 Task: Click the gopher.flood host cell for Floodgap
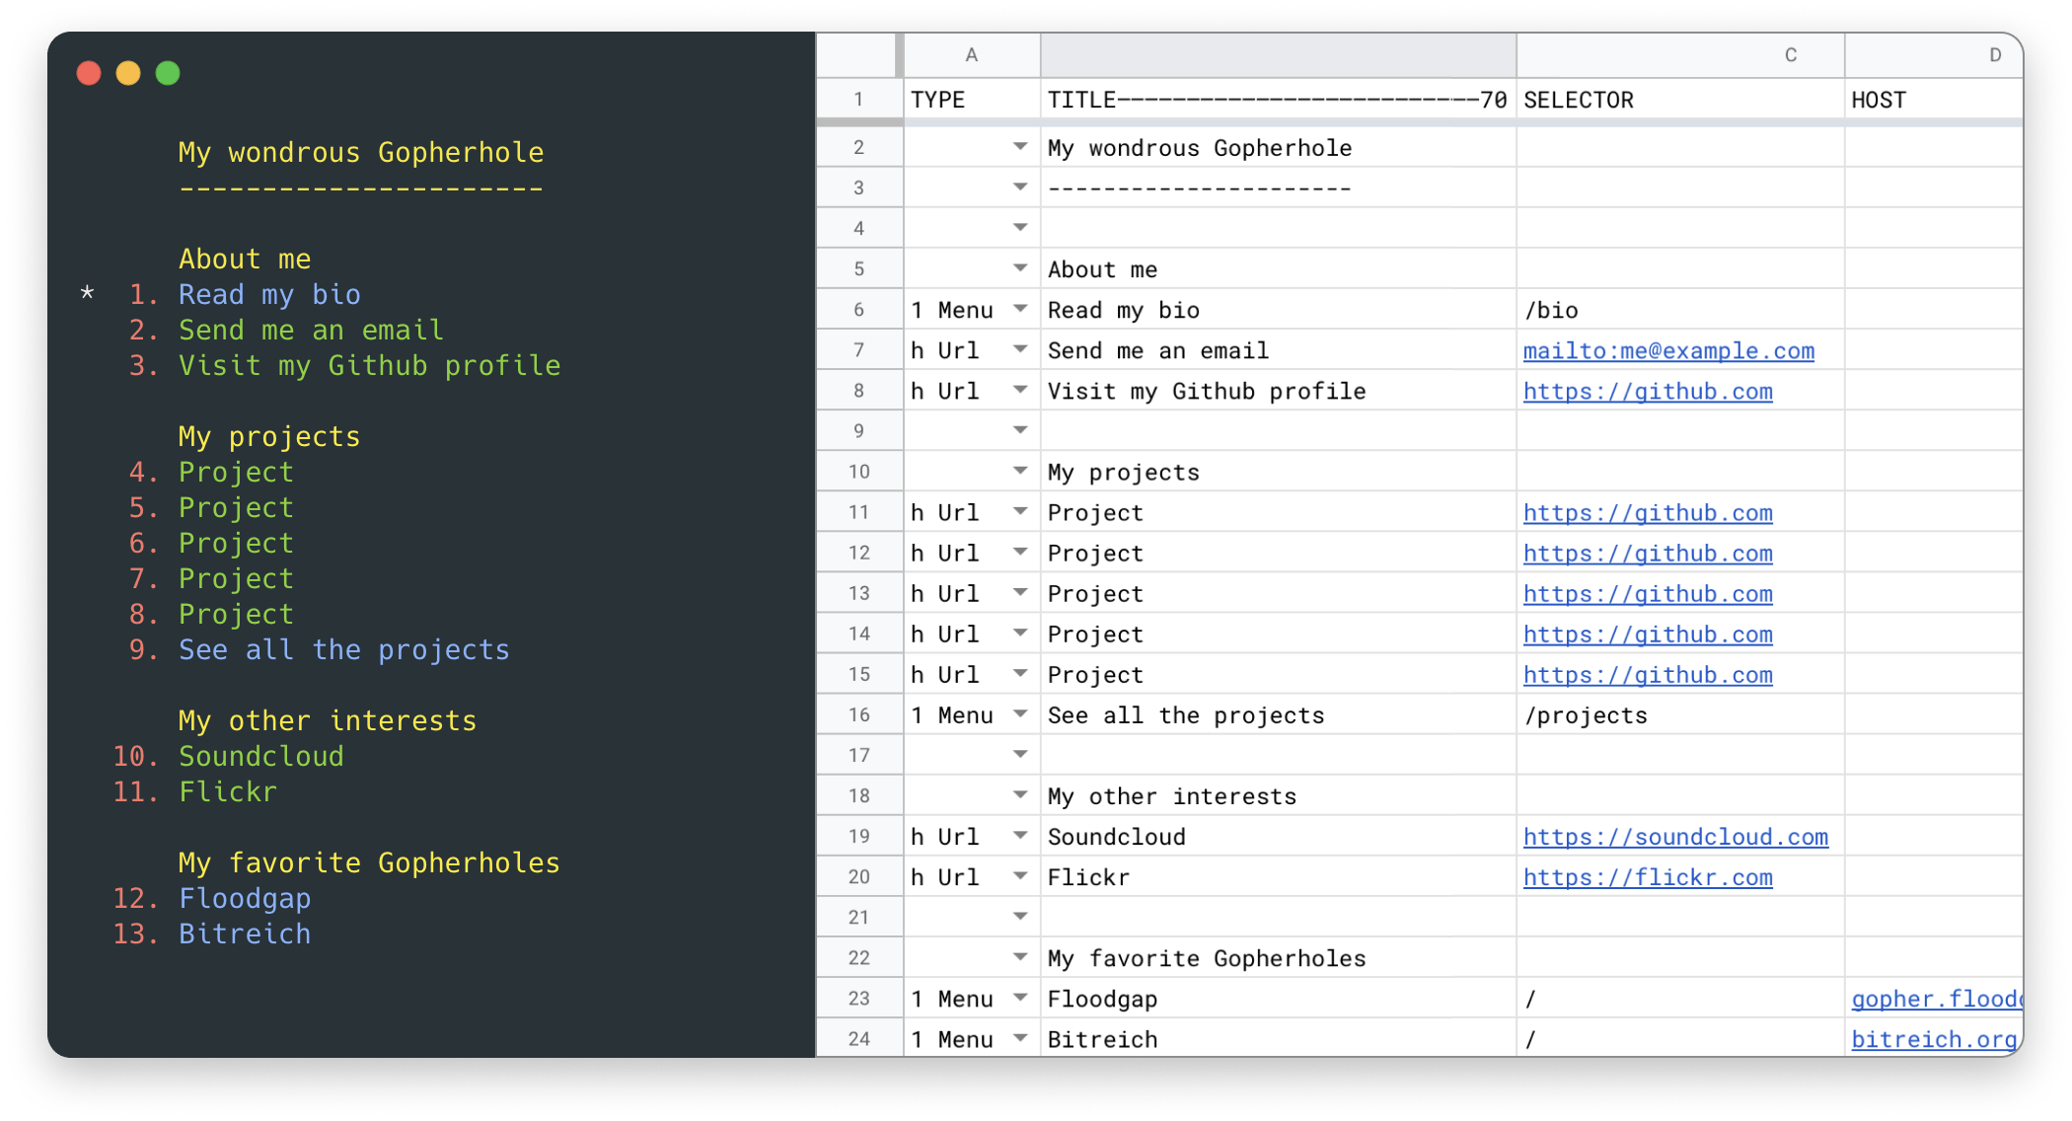pos(1935,998)
